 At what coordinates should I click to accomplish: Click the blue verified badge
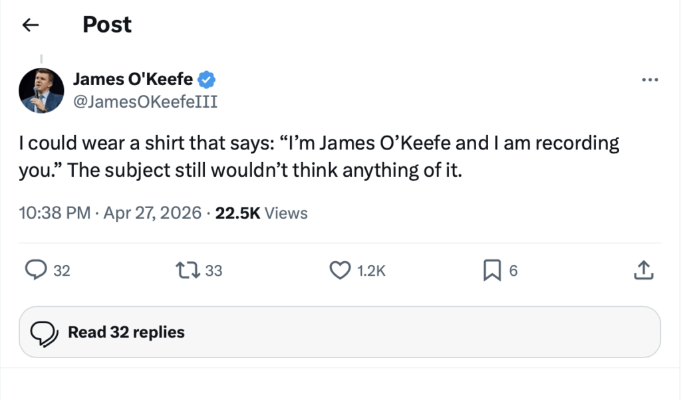[207, 80]
